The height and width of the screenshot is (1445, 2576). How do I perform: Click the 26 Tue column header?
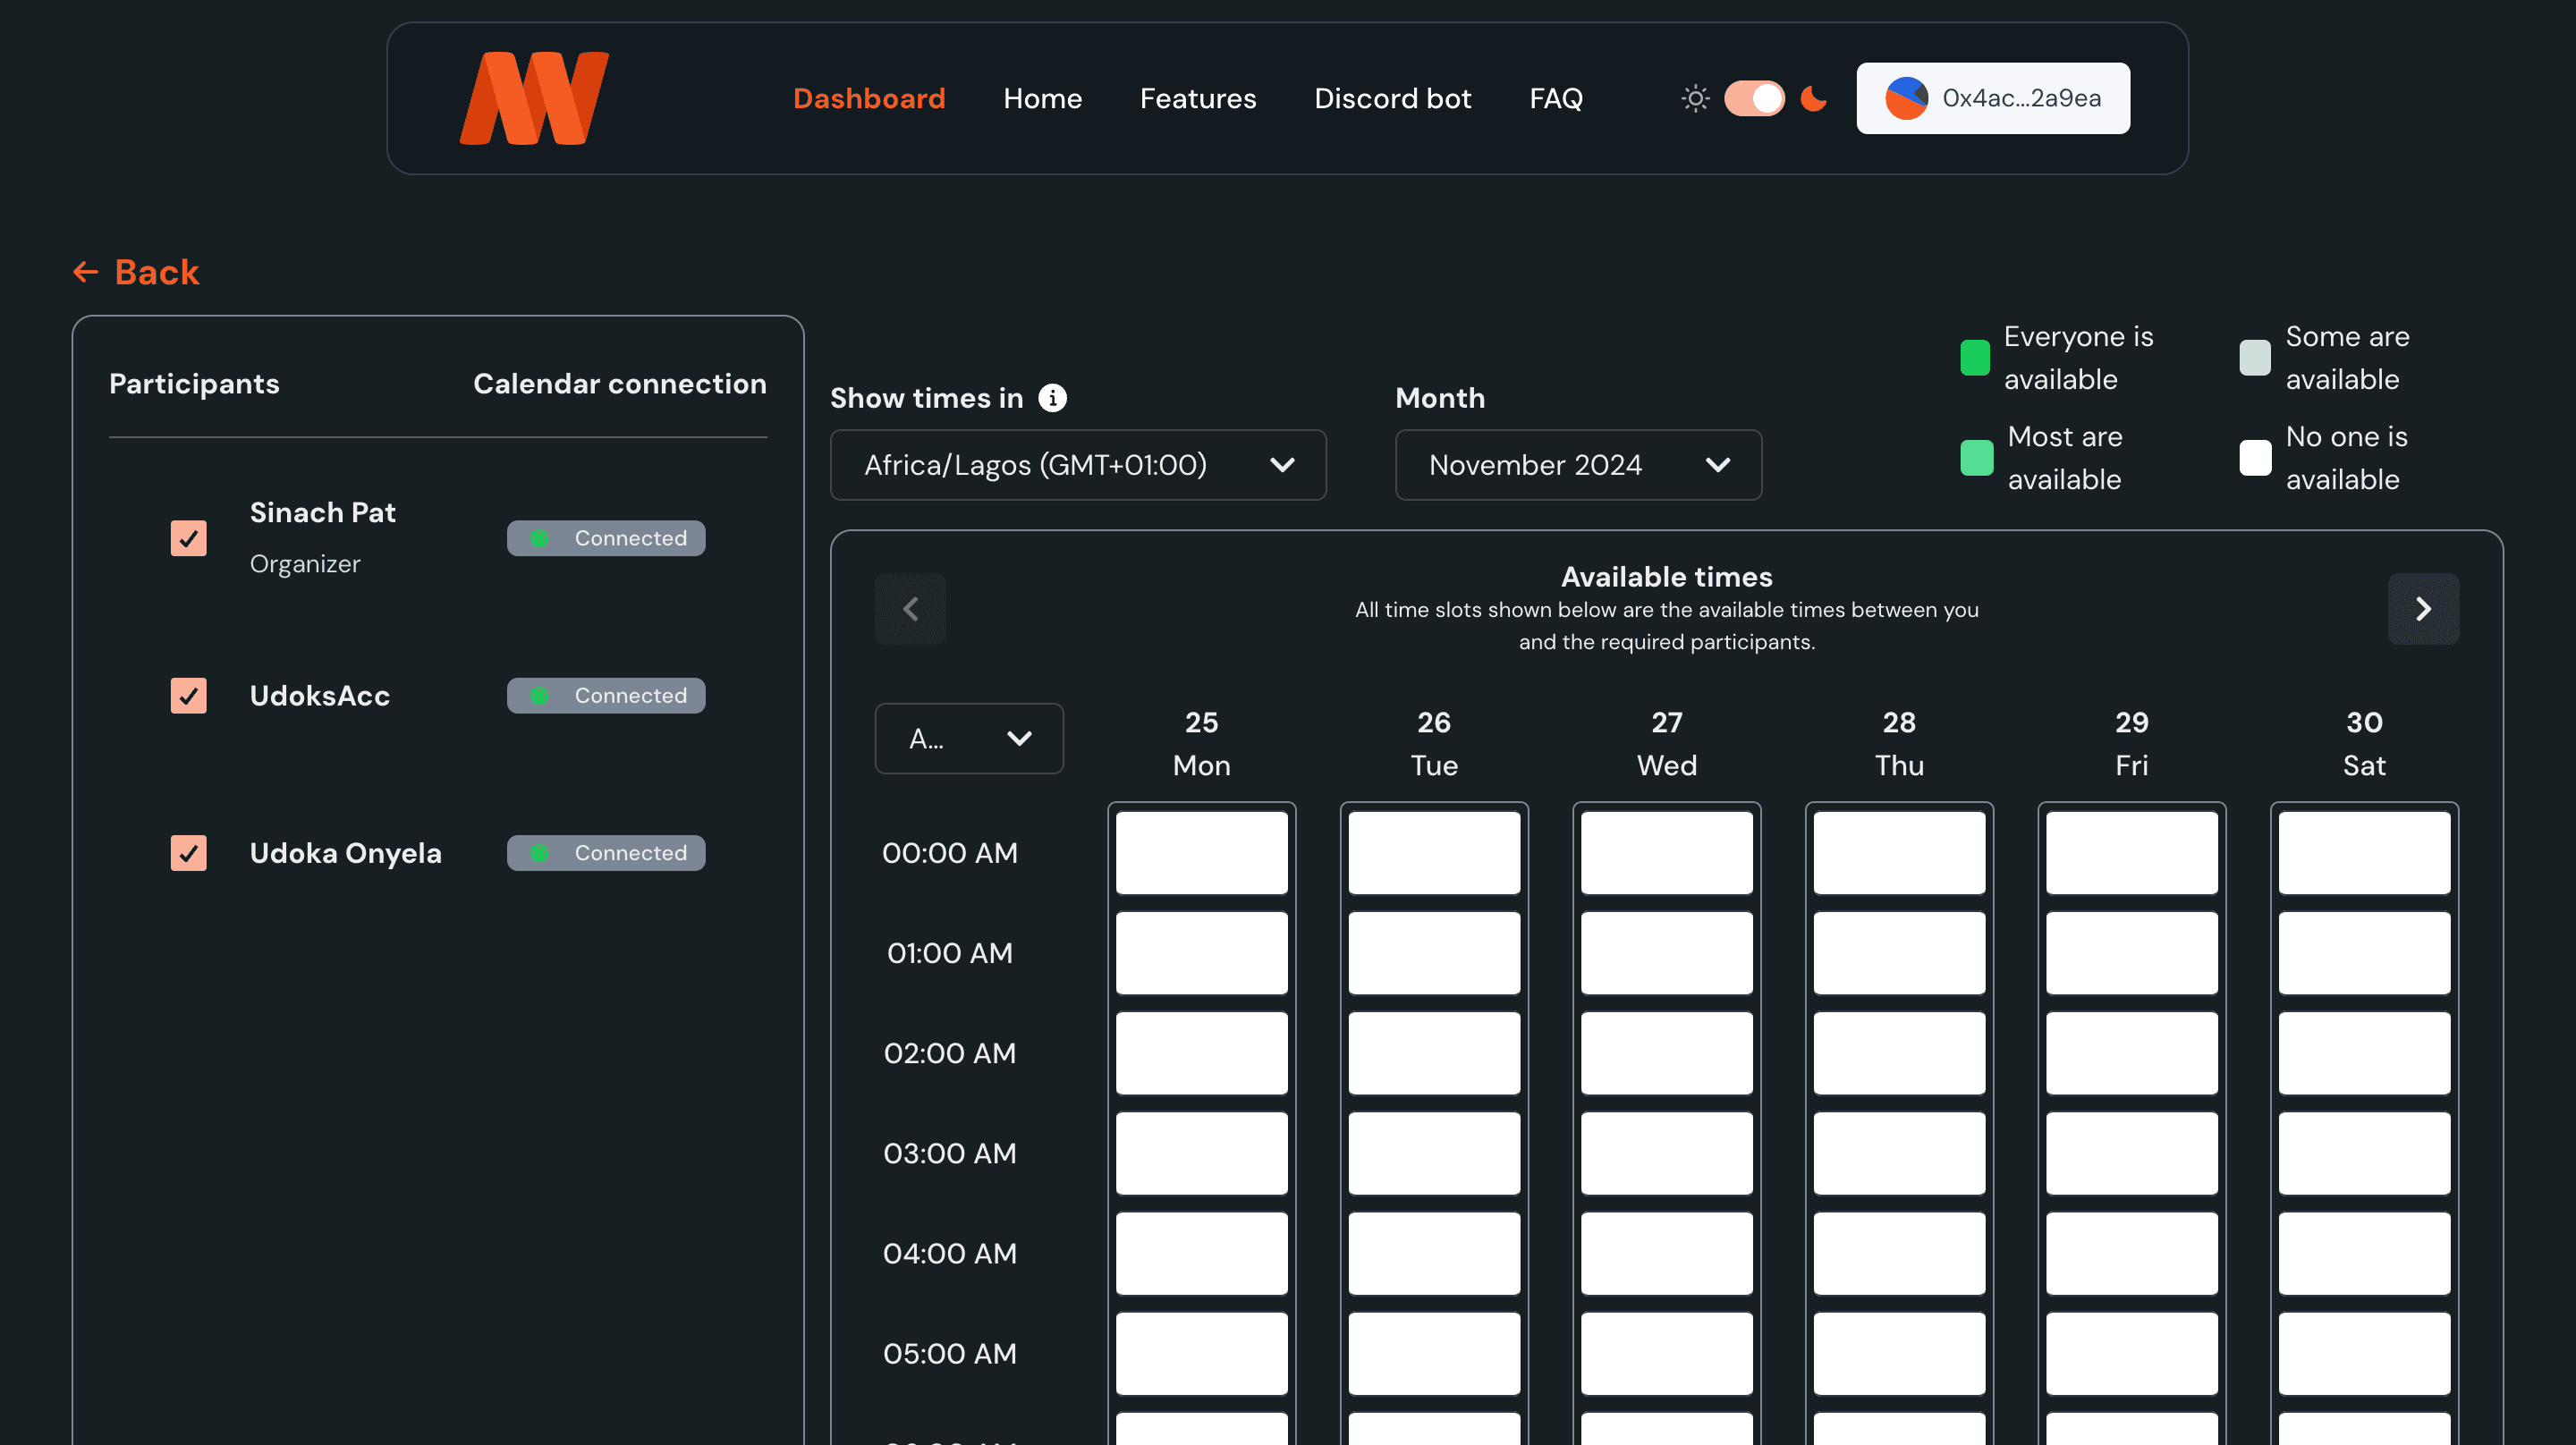tap(1434, 743)
